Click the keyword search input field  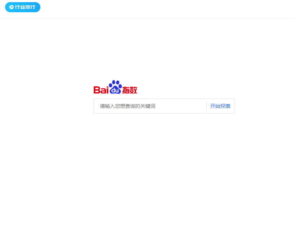point(148,106)
